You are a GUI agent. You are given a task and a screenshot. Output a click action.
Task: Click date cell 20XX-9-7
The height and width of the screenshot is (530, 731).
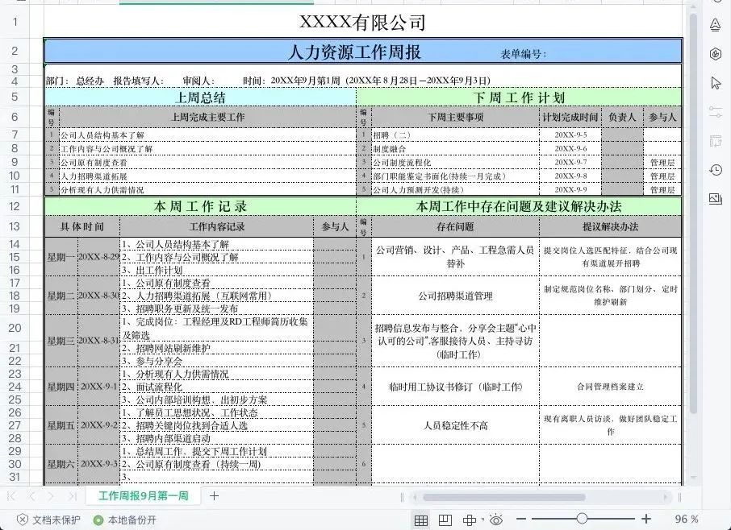[x=570, y=163]
